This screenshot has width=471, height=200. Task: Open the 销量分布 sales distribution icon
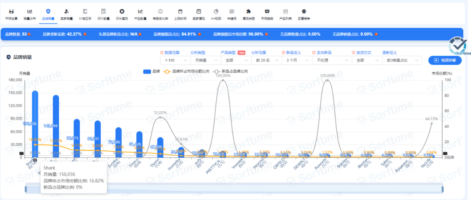30,12
